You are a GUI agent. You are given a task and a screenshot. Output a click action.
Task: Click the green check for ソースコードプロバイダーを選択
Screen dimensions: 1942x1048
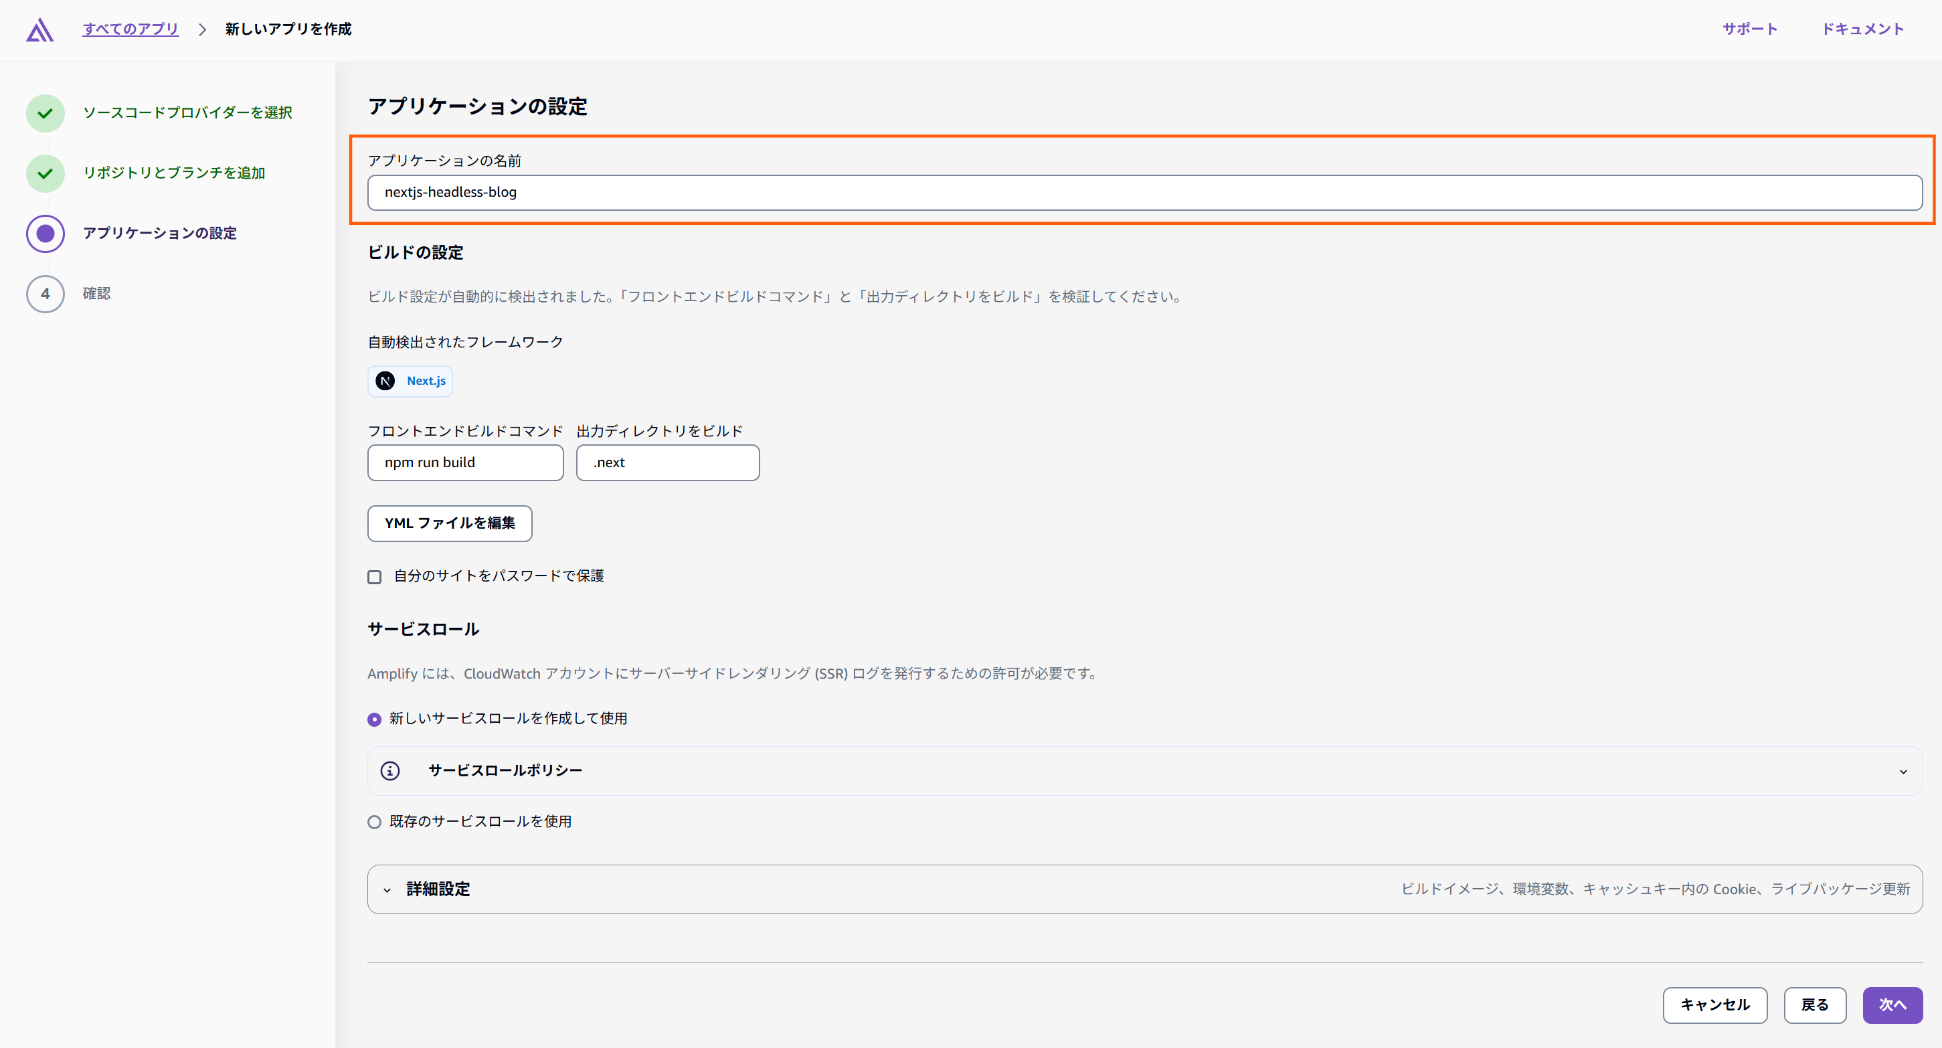pyautogui.click(x=46, y=112)
